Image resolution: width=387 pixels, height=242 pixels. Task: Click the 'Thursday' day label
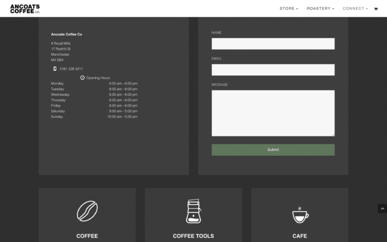tap(58, 100)
